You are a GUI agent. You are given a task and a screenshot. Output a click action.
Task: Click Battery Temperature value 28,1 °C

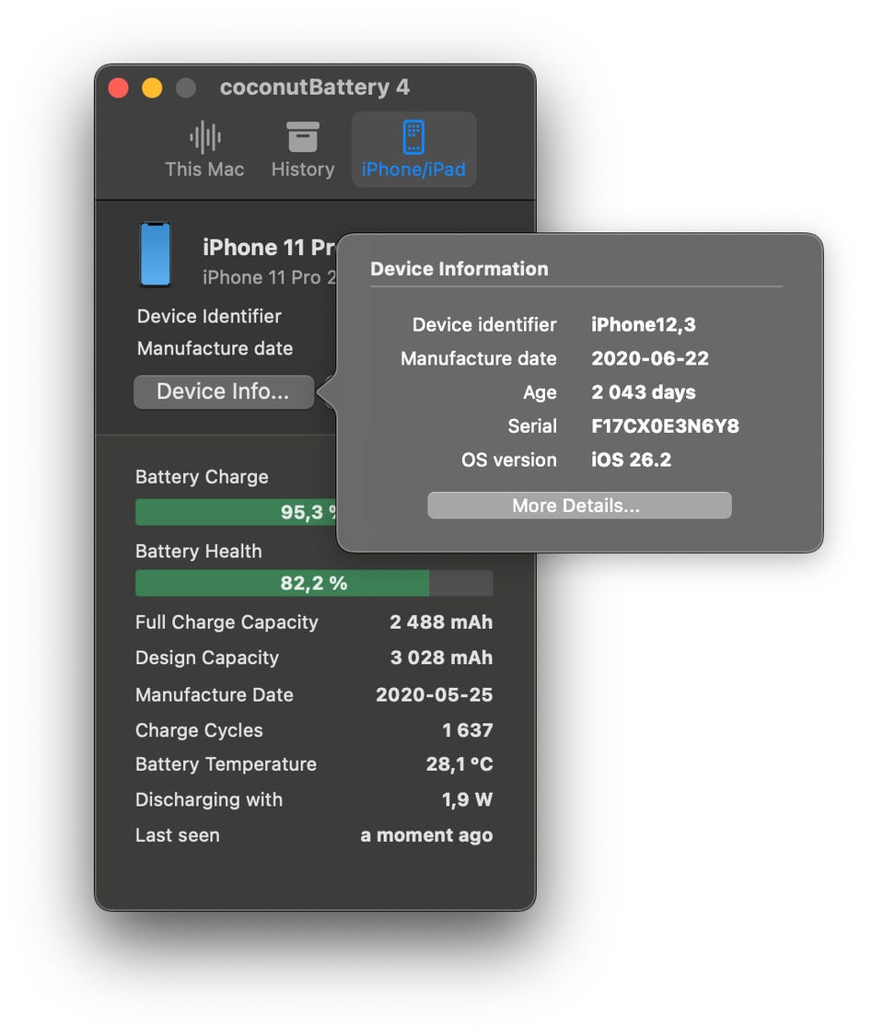(459, 764)
